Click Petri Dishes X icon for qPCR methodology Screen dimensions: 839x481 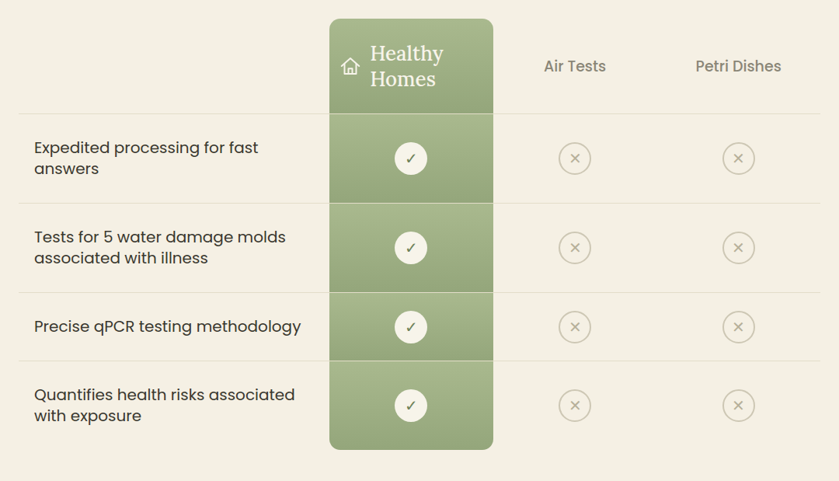[739, 327]
